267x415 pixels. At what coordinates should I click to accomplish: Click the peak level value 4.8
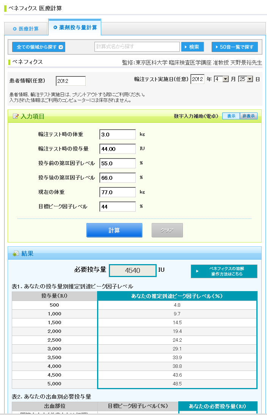pos(177,305)
